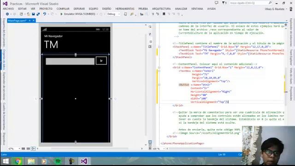This screenshot has width=295, height=166.
Task: Open the Propiedades side tab
Action: click(x=291, y=93)
